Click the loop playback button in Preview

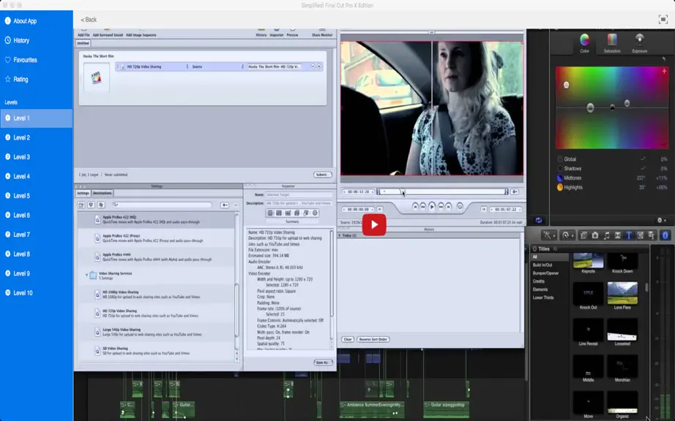460,207
